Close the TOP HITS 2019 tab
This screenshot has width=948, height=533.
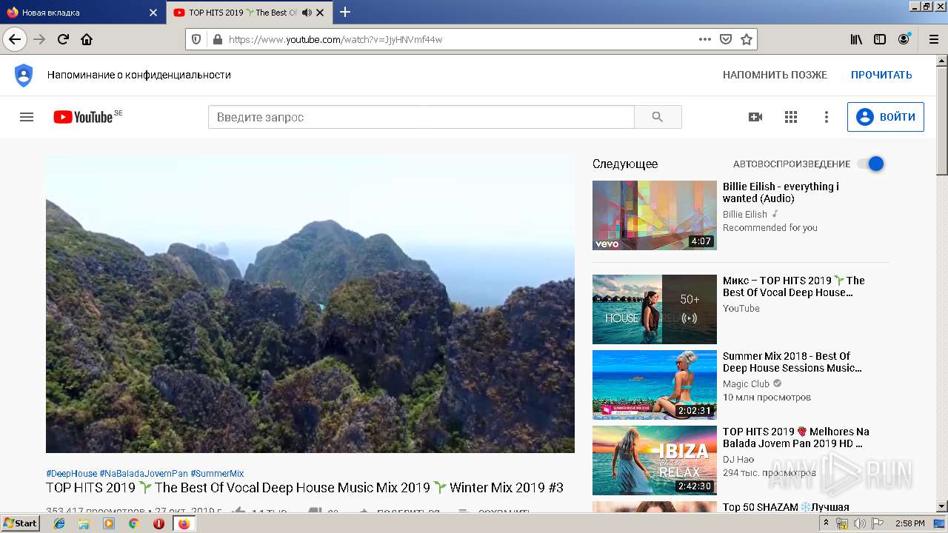321,13
